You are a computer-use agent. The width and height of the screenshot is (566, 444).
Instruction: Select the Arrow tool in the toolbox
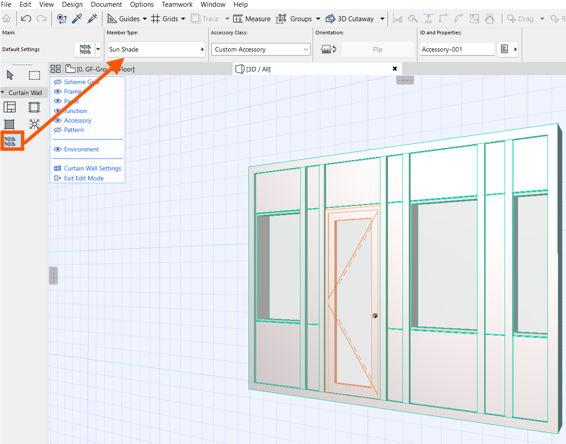(x=10, y=75)
